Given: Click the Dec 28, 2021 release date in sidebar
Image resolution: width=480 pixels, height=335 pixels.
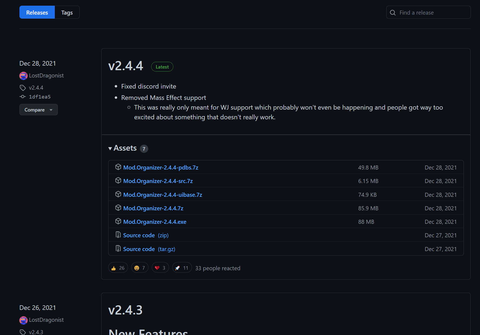Looking at the screenshot, I should 38,63.
